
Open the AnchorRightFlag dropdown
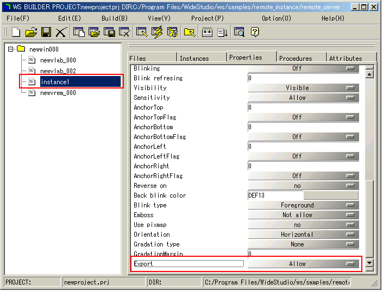coord(303,176)
